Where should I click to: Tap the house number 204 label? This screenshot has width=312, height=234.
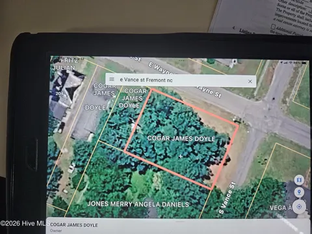pos(59,94)
